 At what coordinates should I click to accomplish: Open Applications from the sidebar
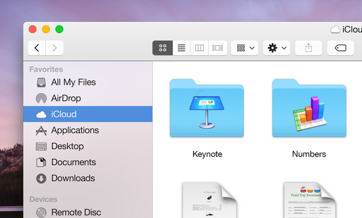click(88, 130)
